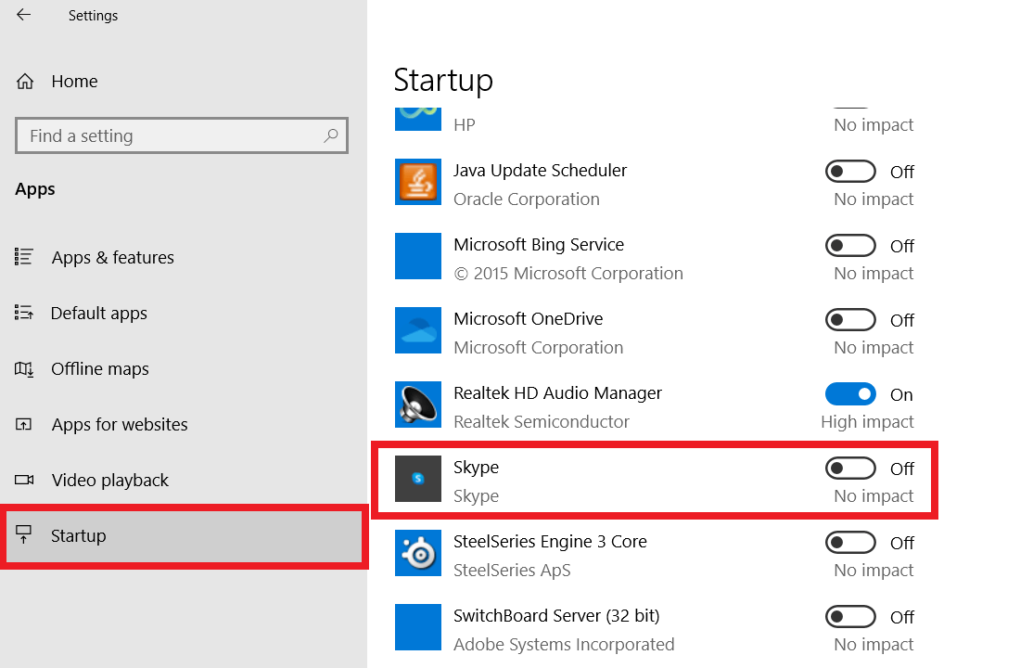Click the Java Update Scheduler icon
The width and height of the screenshot is (1033, 668).
[x=417, y=181]
